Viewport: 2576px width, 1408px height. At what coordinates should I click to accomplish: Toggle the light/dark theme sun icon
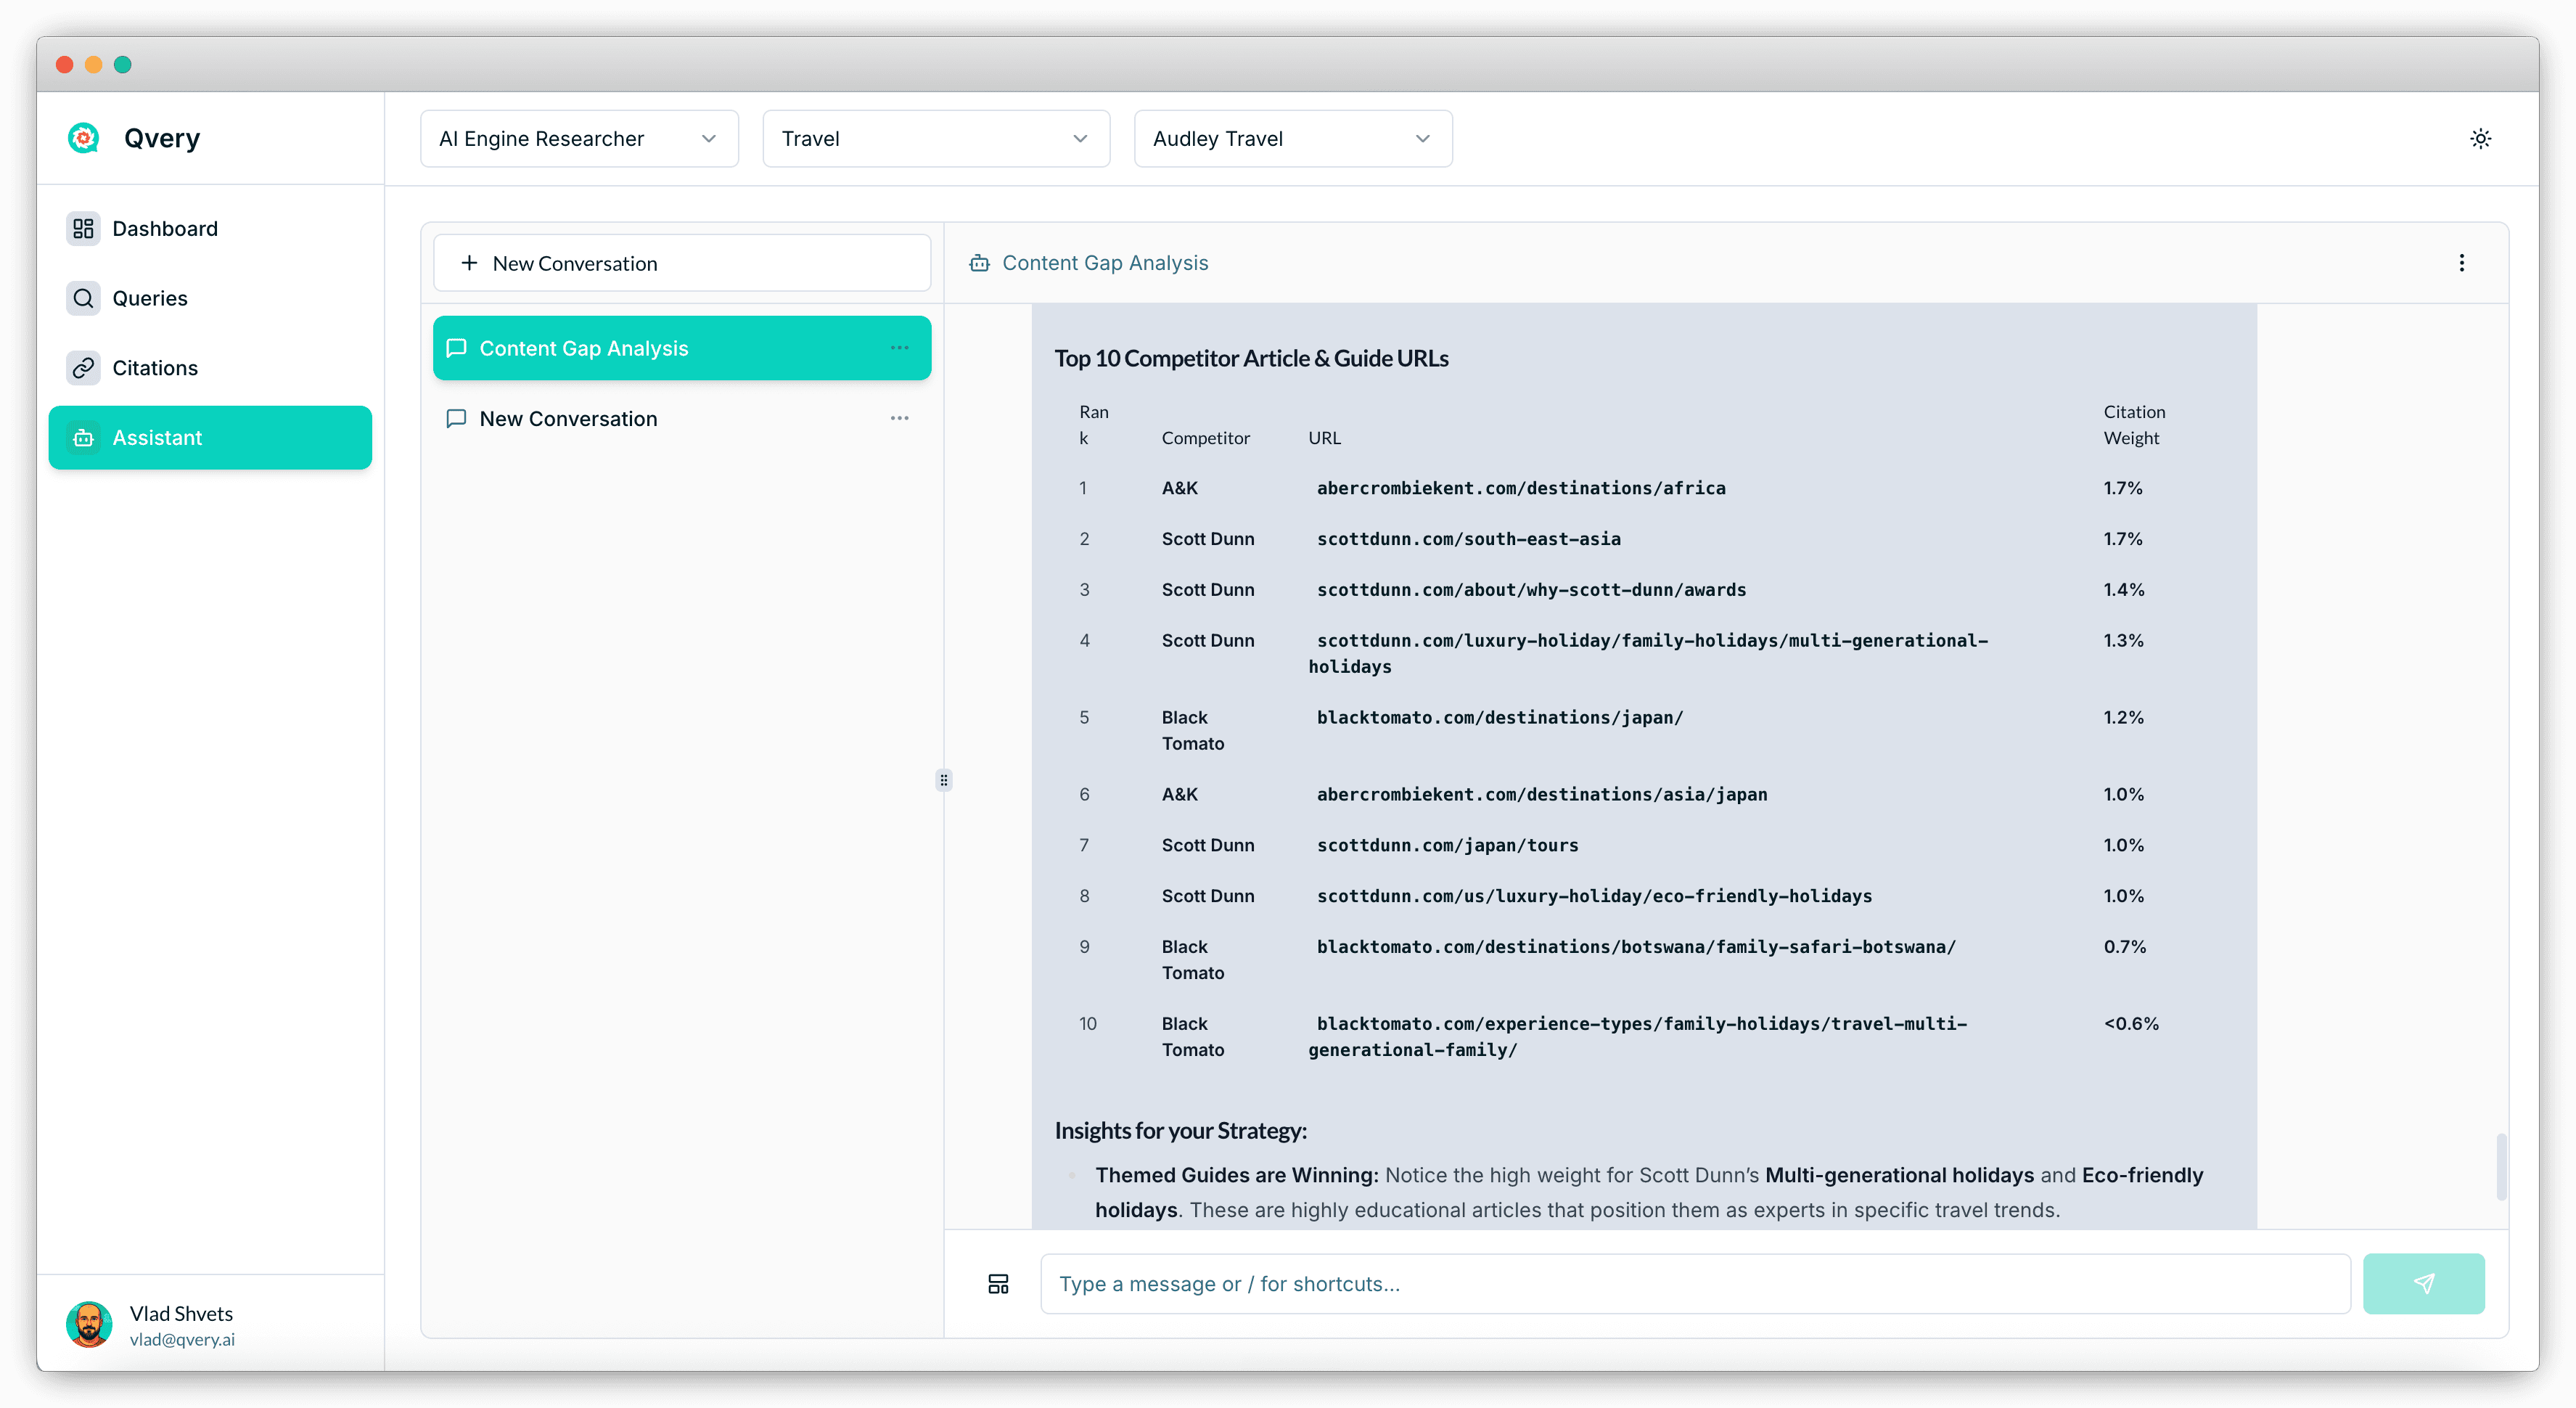coord(2480,139)
